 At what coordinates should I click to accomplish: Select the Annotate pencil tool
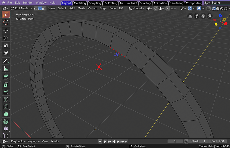click(6, 61)
